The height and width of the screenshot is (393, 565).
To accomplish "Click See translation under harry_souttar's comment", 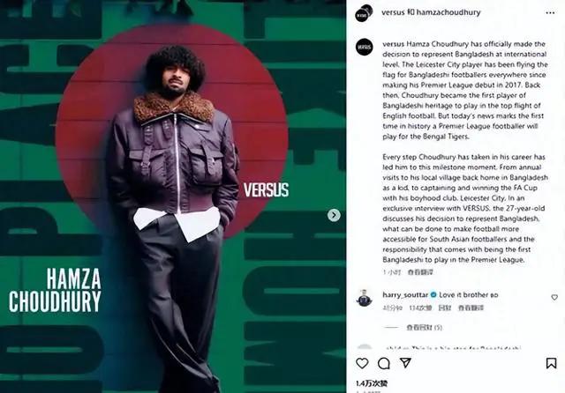I will click(x=471, y=308).
